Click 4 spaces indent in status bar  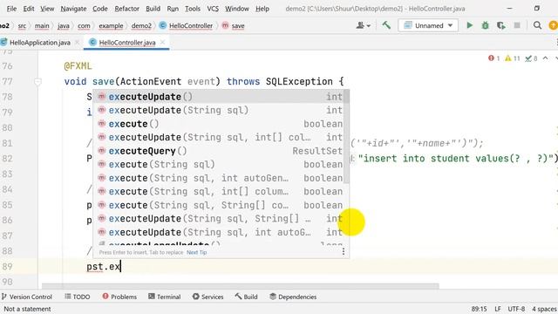click(x=544, y=309)
